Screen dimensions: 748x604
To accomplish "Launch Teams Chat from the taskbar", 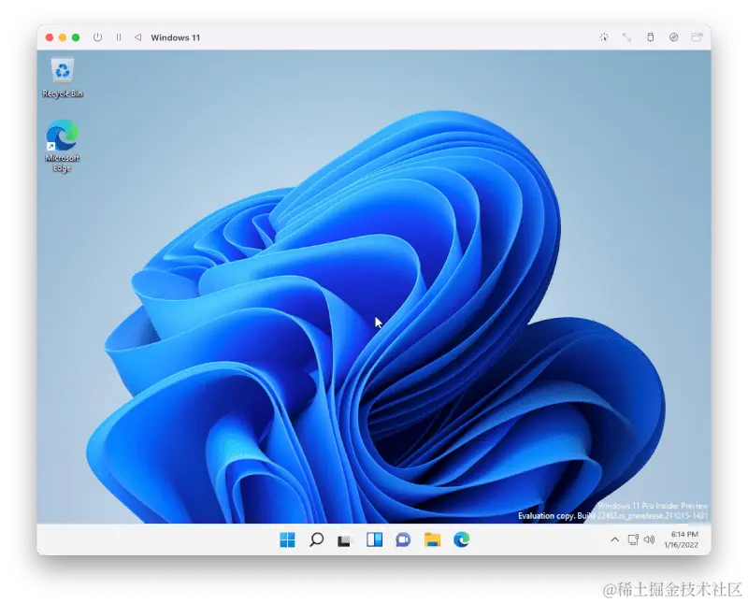I will pyautogui.click(x=403, y=539).
